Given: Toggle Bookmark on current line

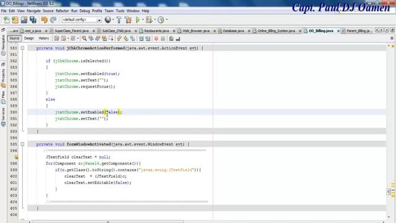Looking at the screenshot, I should tap(132, 38).
